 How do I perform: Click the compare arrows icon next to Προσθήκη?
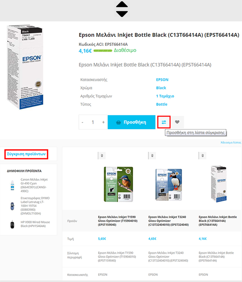[164, 122]
